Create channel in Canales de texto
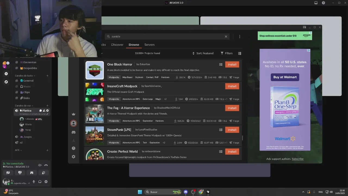348x196 pixels. [47, 76]
